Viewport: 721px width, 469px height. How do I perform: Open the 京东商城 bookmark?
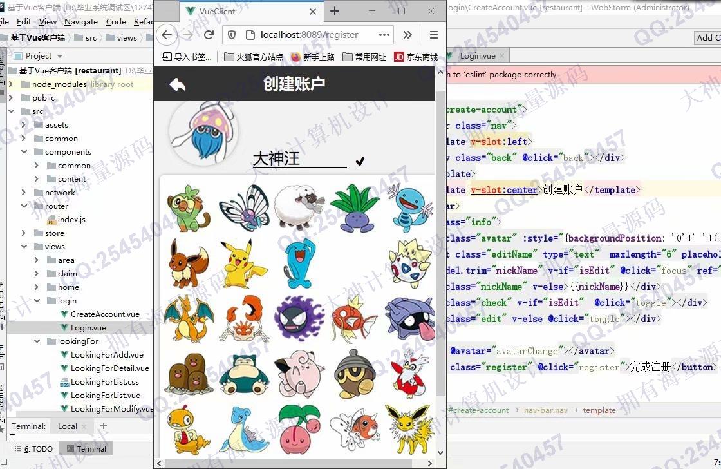pyautogui.click(x=416, y=57)
